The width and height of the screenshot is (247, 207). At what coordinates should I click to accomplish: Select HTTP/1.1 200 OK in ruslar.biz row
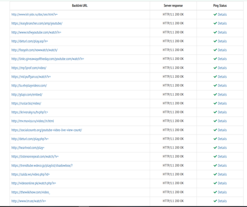click(173, 103)
